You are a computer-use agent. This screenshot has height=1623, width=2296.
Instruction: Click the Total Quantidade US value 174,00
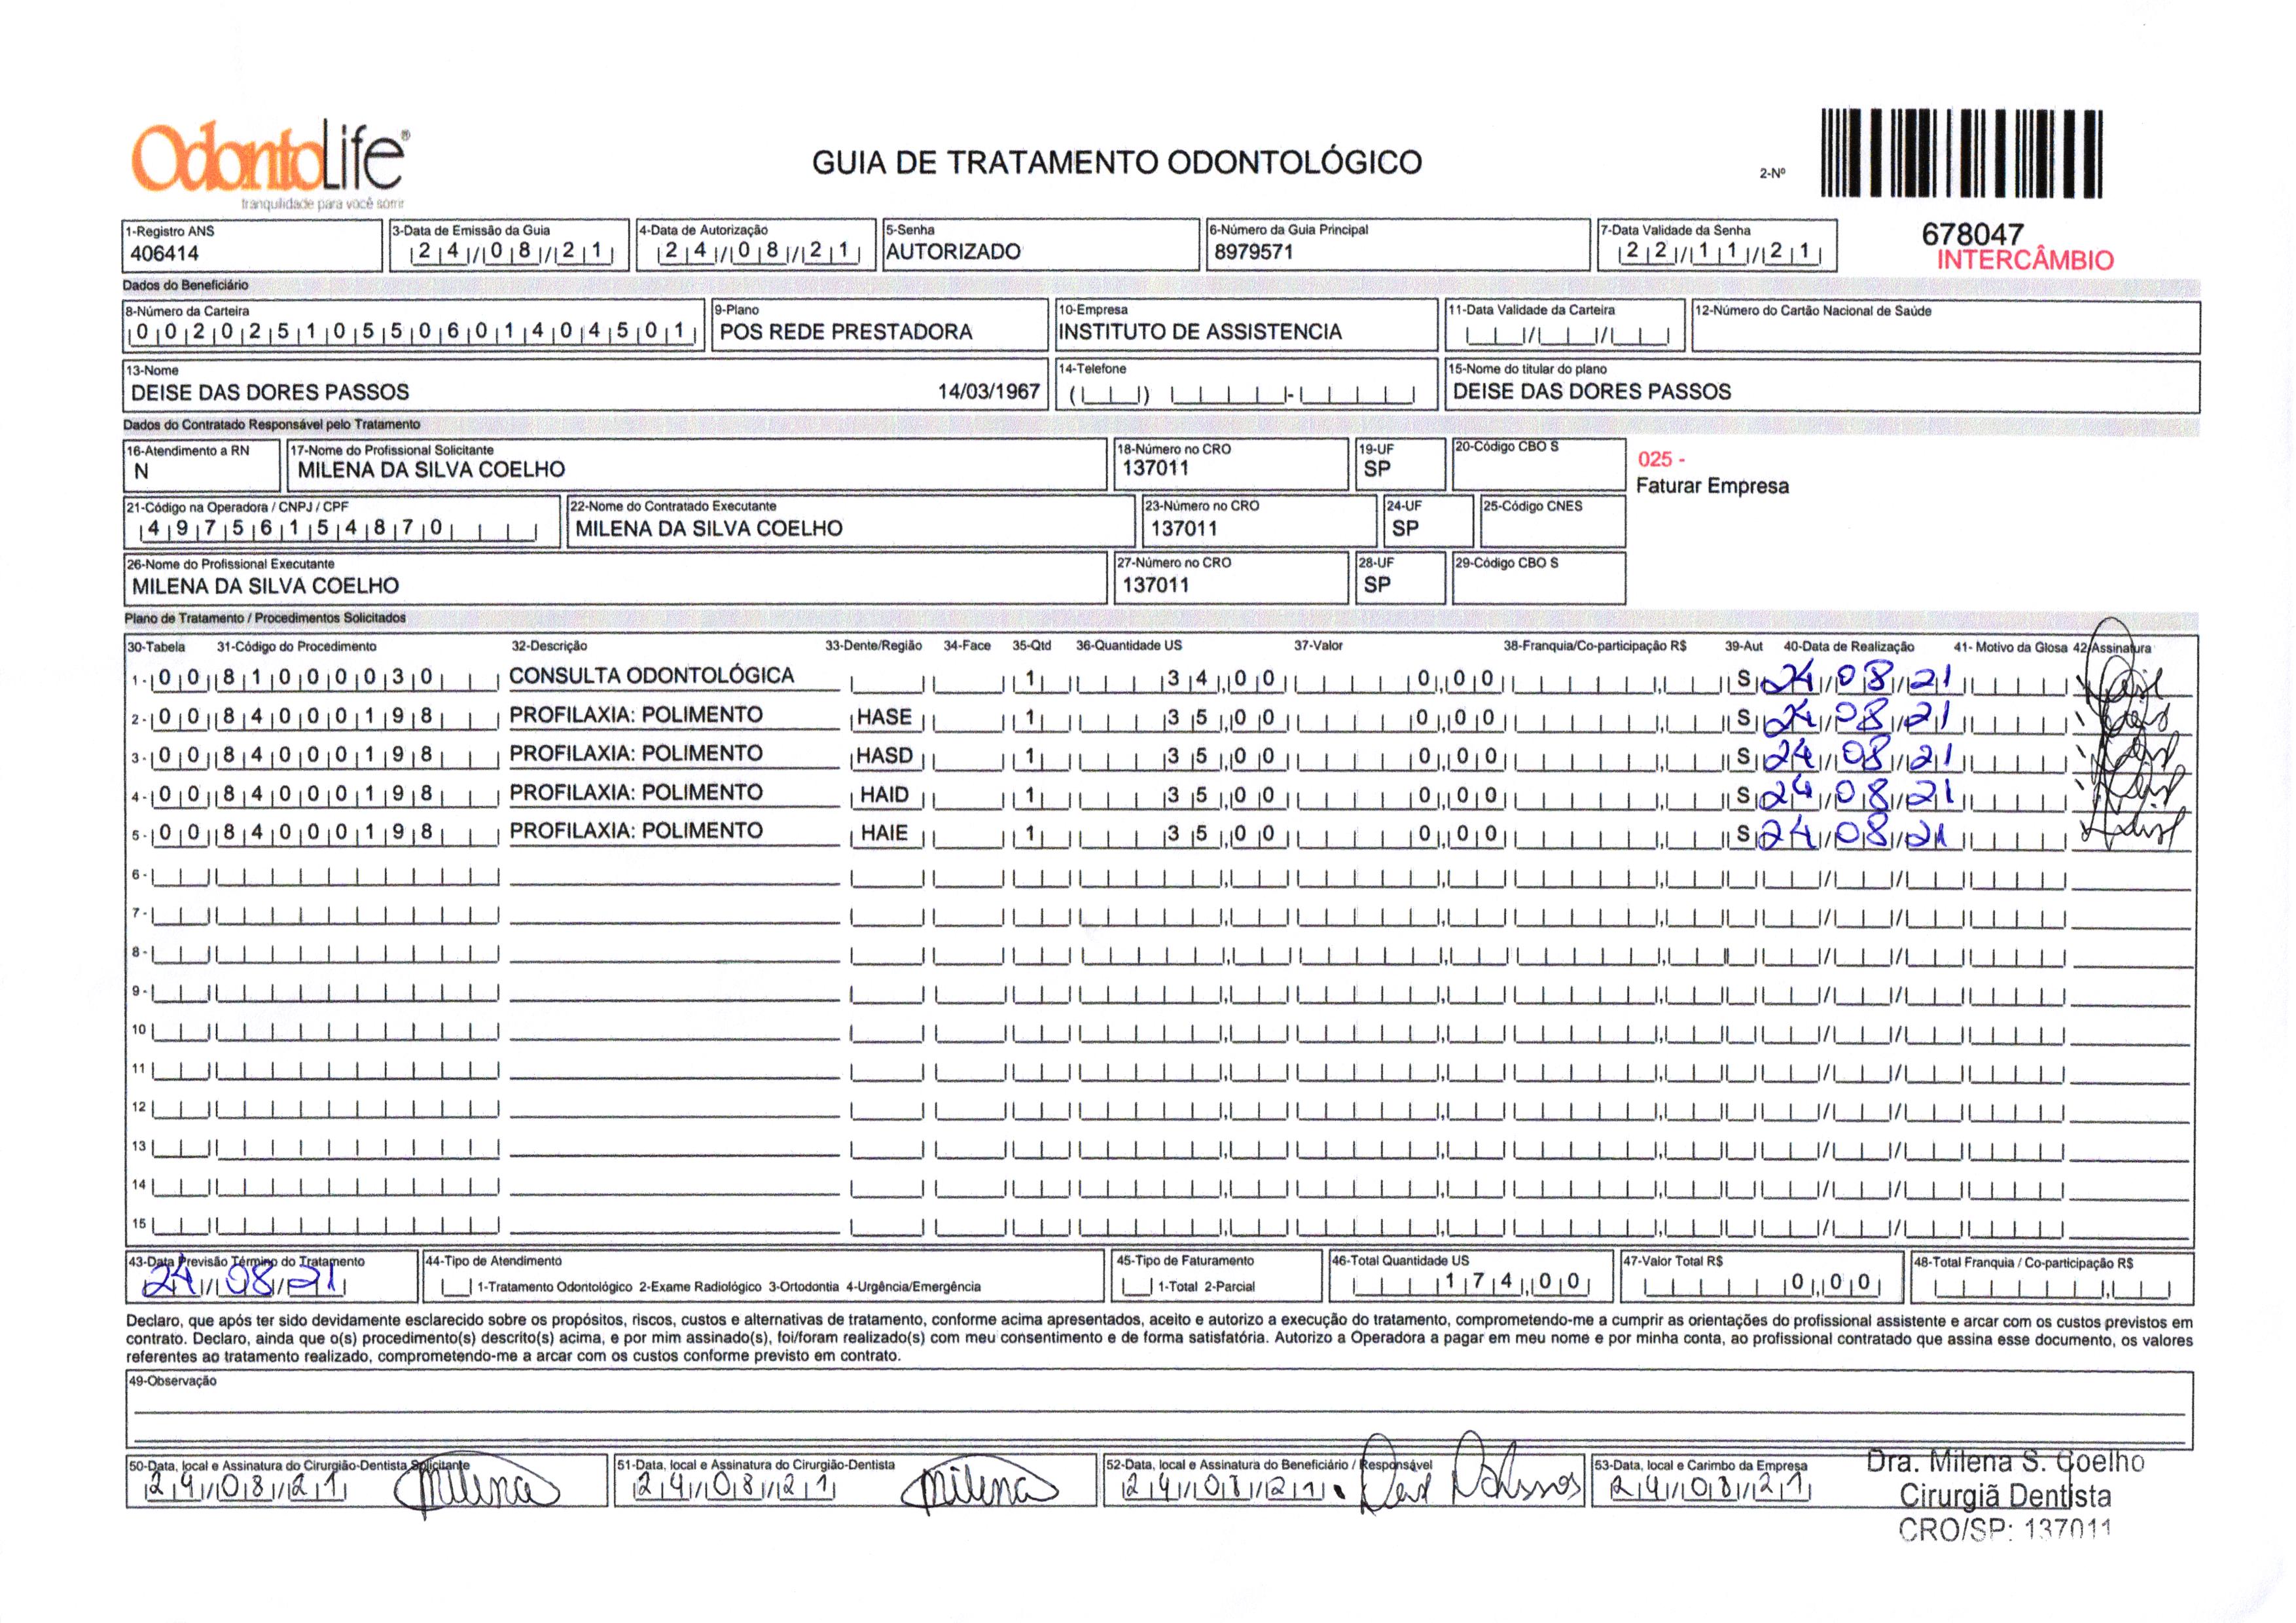point(1512,1282)
